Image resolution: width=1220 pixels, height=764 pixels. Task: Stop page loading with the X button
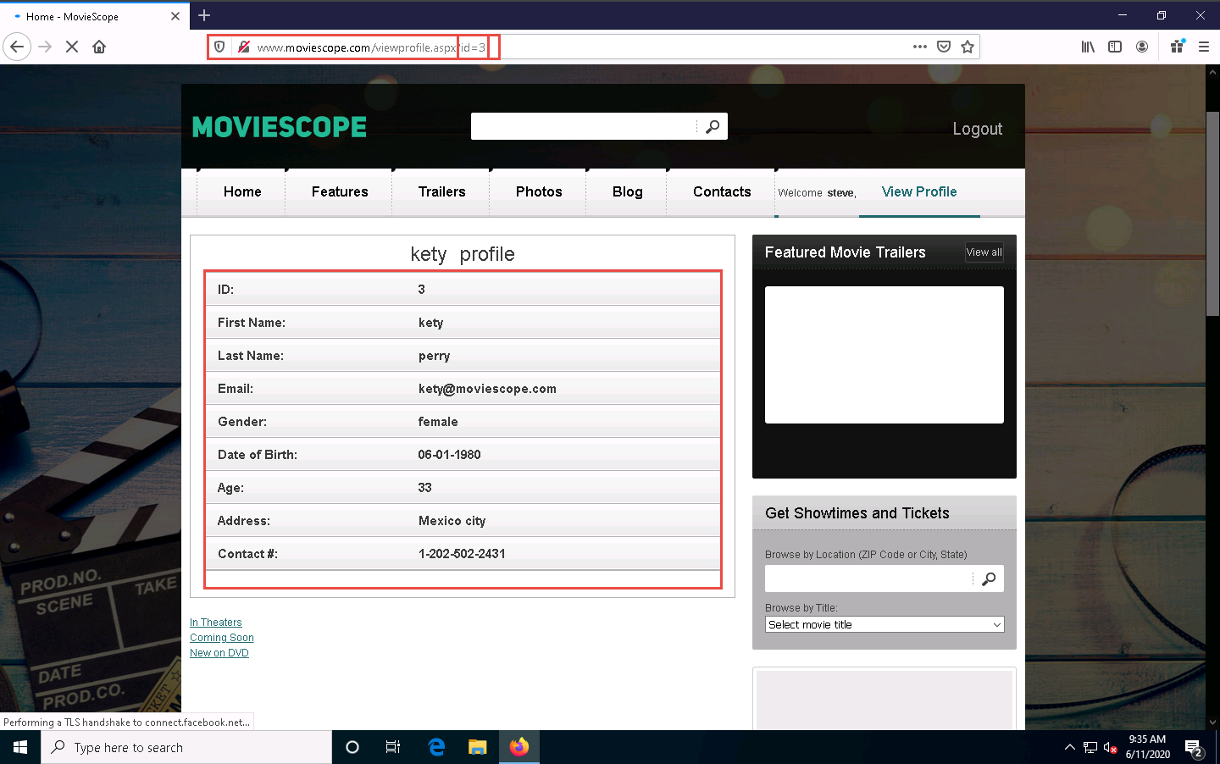(x=72, y=47)
